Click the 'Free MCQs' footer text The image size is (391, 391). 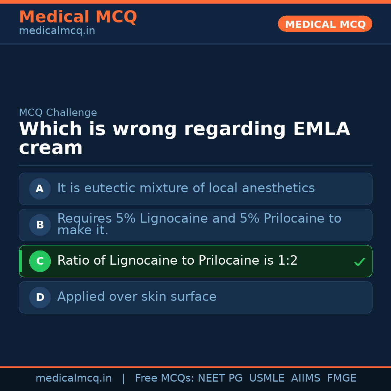click(164, 378)
